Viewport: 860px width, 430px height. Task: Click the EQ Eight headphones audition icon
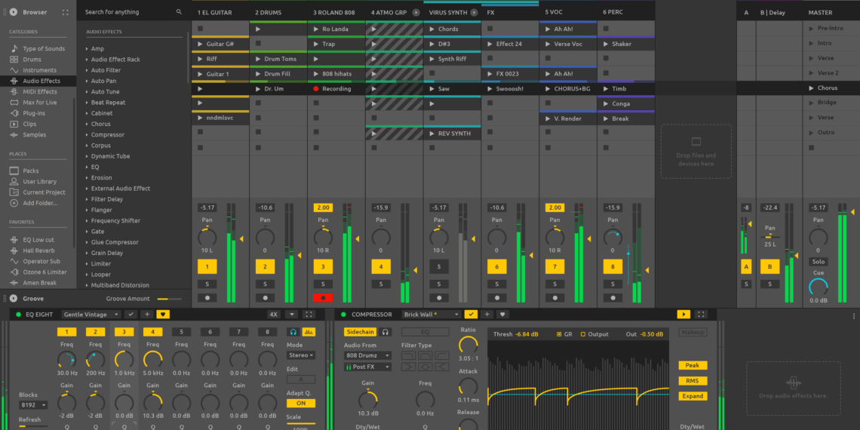(293, 332)
